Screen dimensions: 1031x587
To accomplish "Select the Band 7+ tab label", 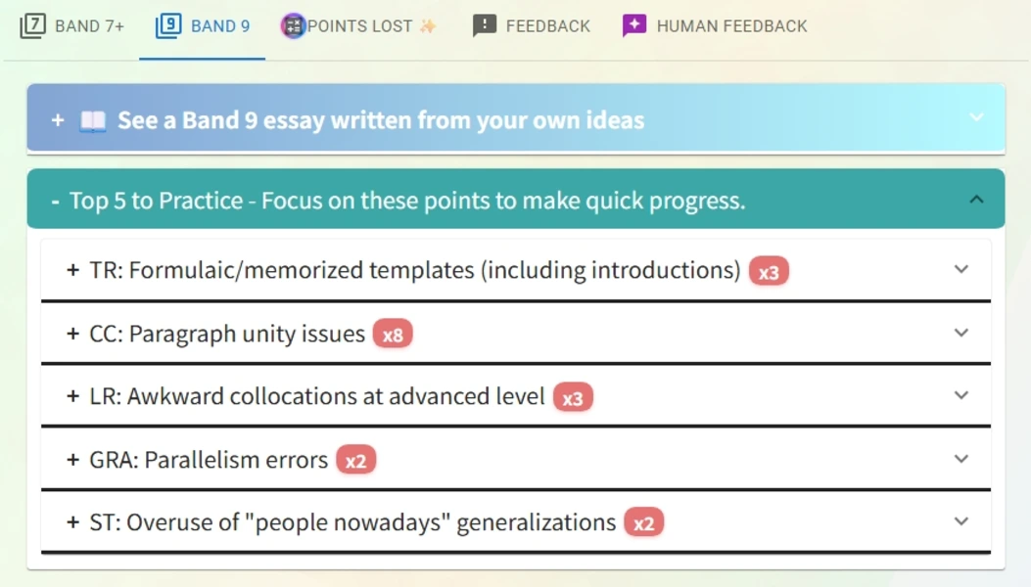I will click(x=88, y=24).
